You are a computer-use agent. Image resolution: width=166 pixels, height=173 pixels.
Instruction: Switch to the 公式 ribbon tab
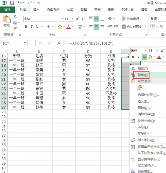point(70,10)
